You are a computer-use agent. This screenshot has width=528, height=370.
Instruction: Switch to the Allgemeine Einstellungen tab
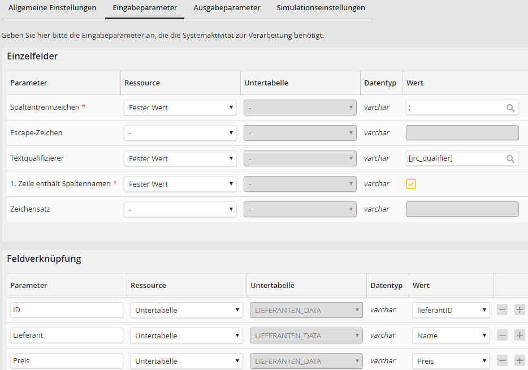pyautogui.click(x=52, y=8)
